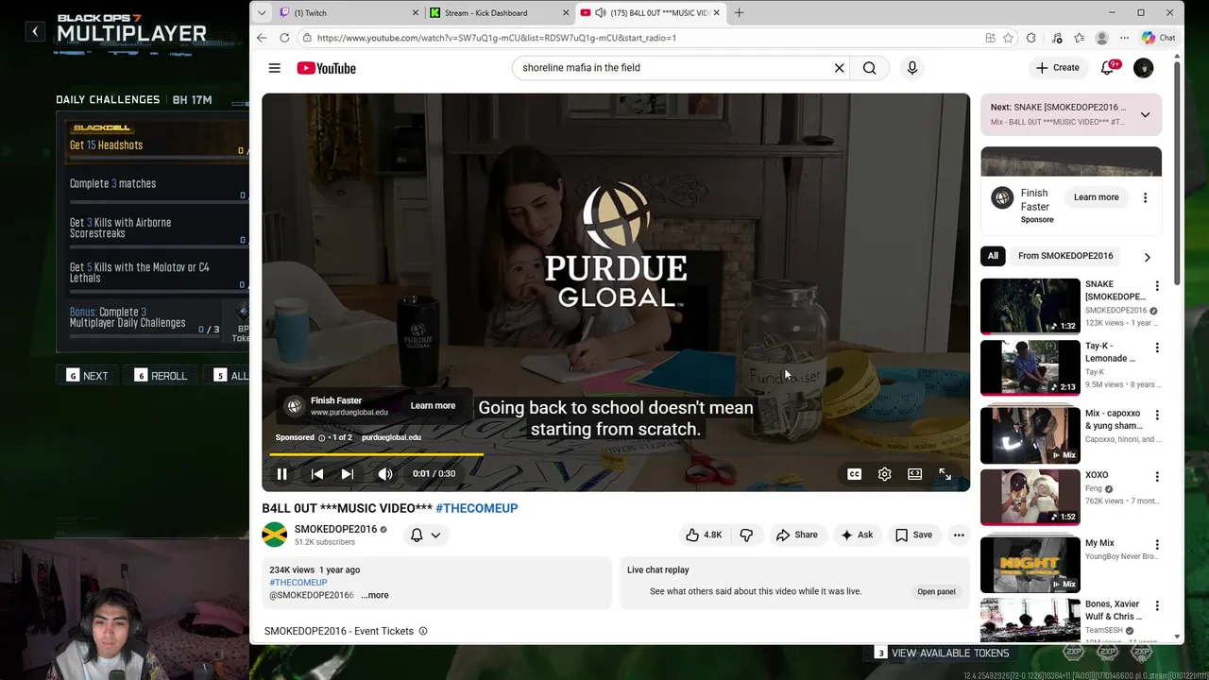Click Learn more in sidebar Finish Faster ad

pos(1096,197)
